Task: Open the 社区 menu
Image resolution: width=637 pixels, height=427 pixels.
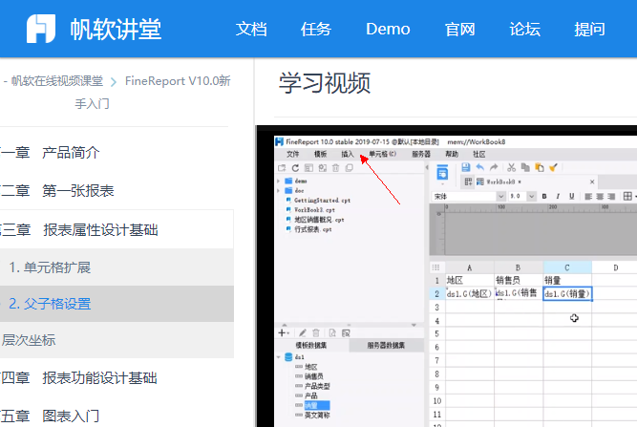Action: 479,154
